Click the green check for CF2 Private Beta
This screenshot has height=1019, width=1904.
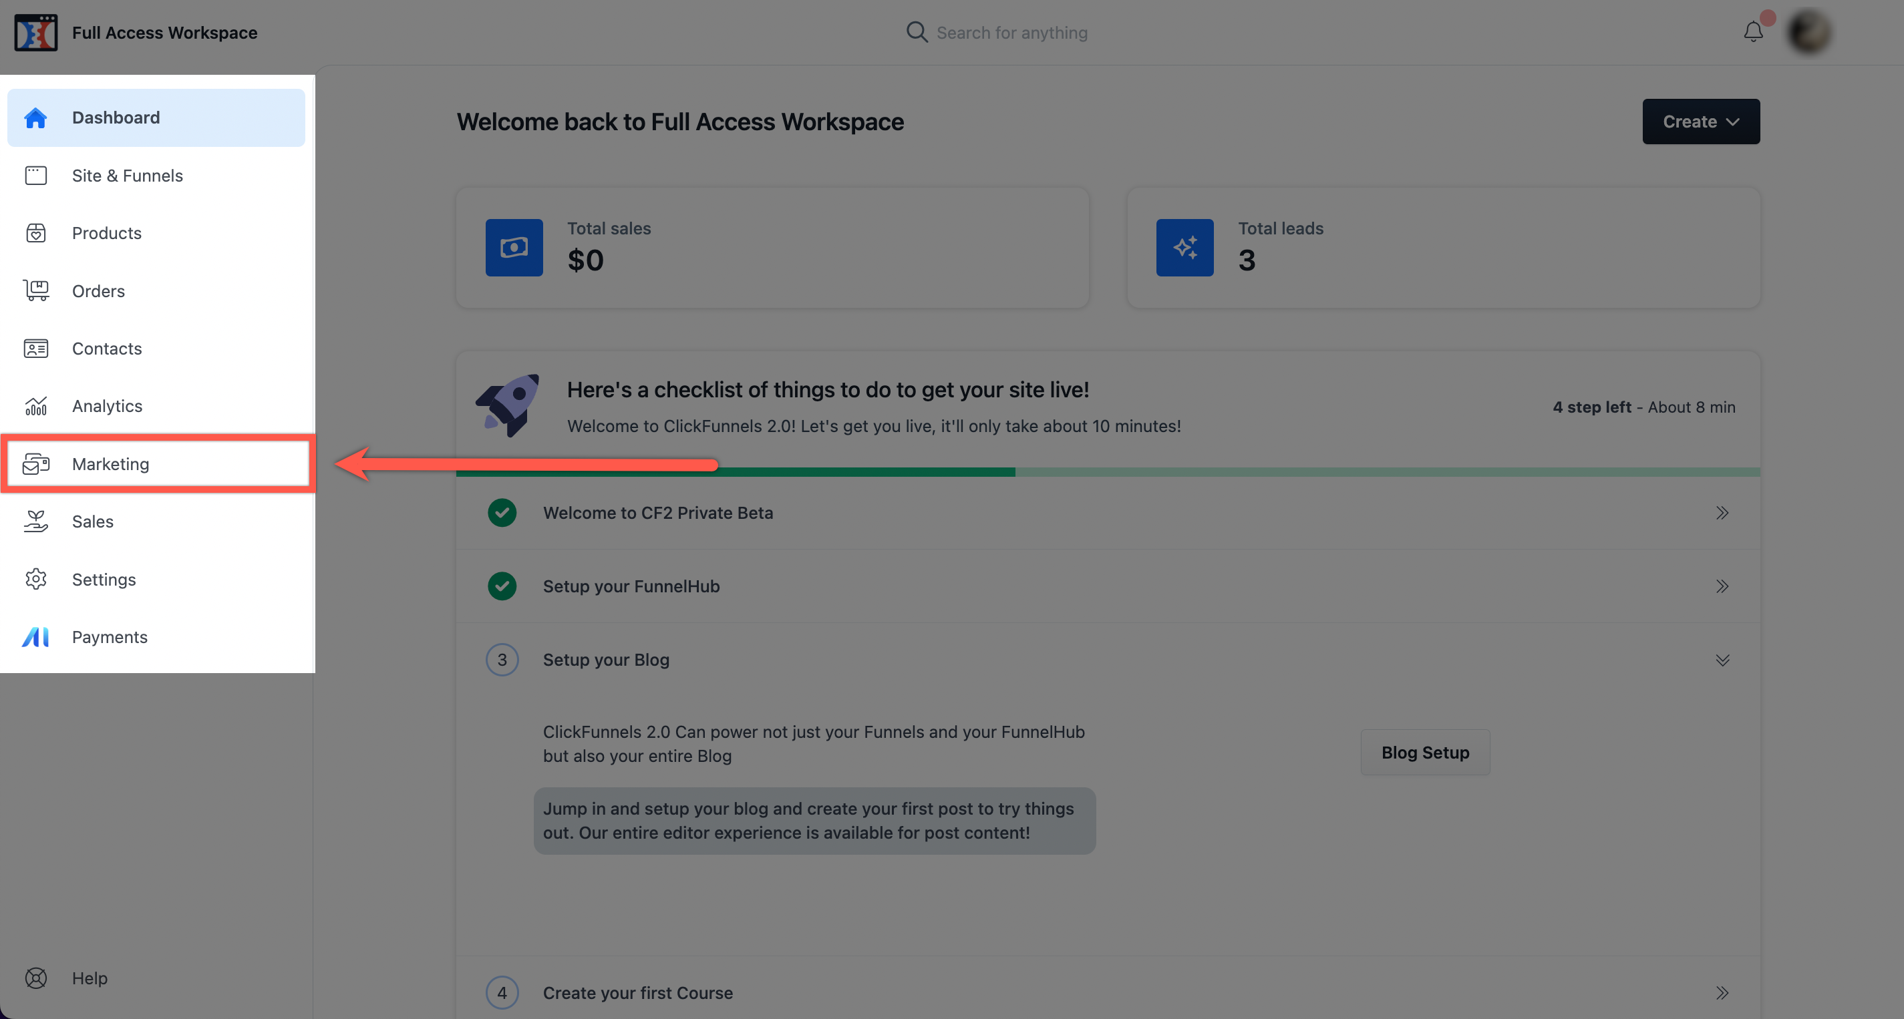point(502,512)
